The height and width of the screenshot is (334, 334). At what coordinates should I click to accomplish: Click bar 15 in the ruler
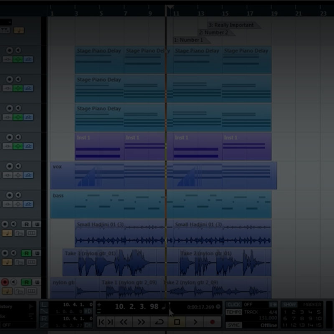(225, 13)
